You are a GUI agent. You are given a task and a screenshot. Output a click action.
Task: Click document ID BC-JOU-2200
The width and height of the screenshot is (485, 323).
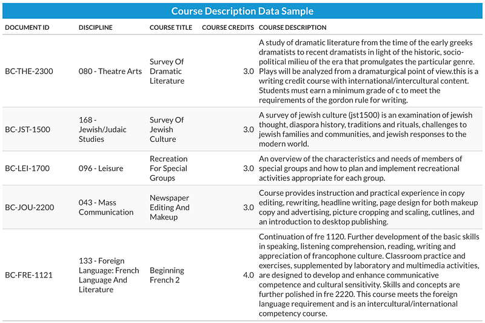[29, 207]
